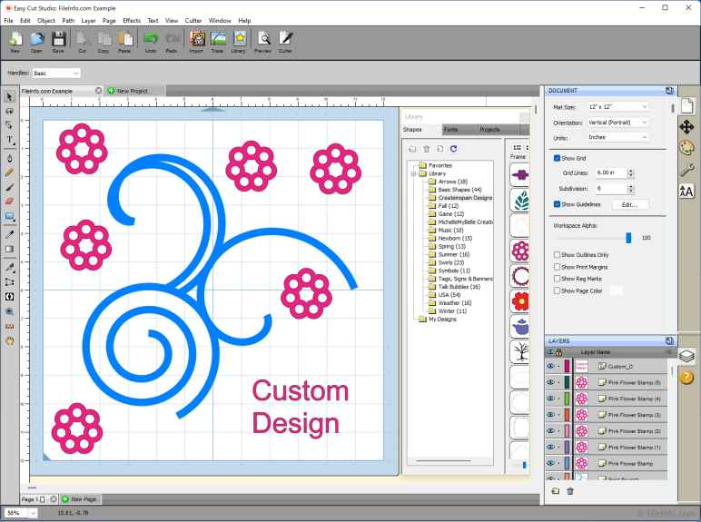The width and height of the screenshot is (701, 522).
Task: Enable Show Outlines Only option
Action: pyautogui.click(x=558, y=255)
